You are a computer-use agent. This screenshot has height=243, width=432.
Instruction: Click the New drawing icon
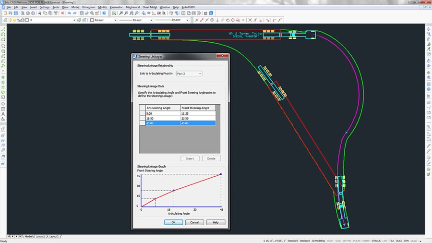pos(5,13)
